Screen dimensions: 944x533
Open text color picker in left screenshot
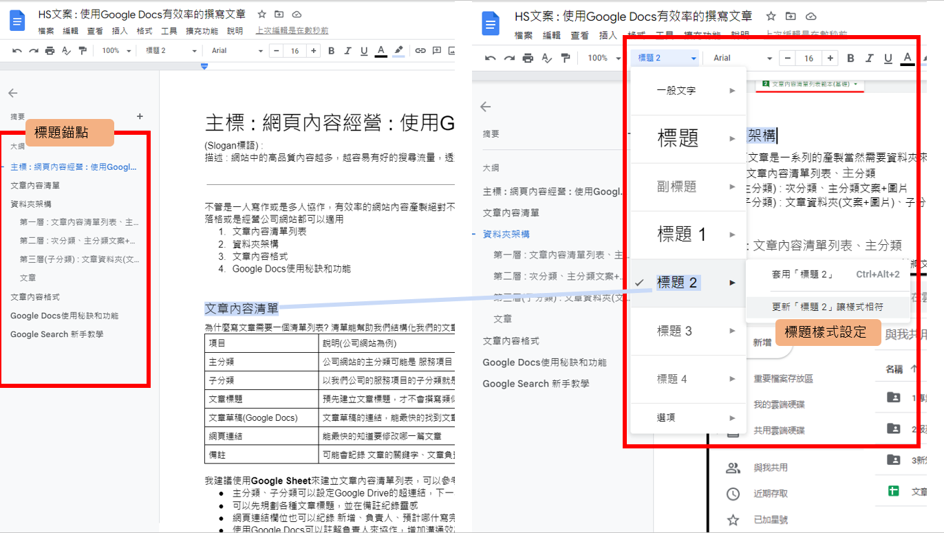pos(381,51)
